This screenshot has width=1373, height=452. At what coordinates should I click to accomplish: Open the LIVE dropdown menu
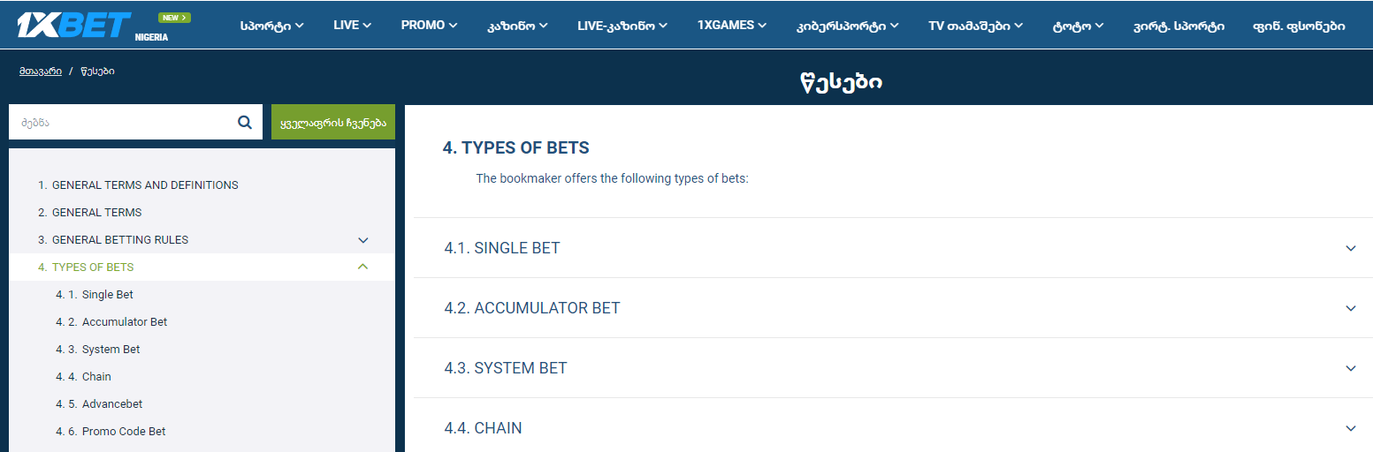tap(352, 26)
